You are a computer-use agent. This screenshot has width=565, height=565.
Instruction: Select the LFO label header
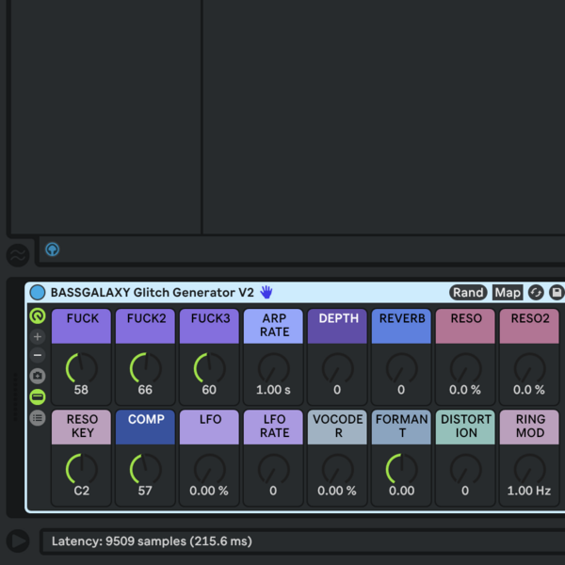point(209,427)
